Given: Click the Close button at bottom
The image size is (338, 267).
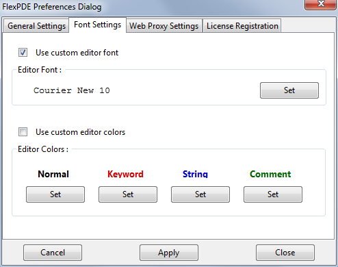Looking at the screenshot, I should 285,253.
